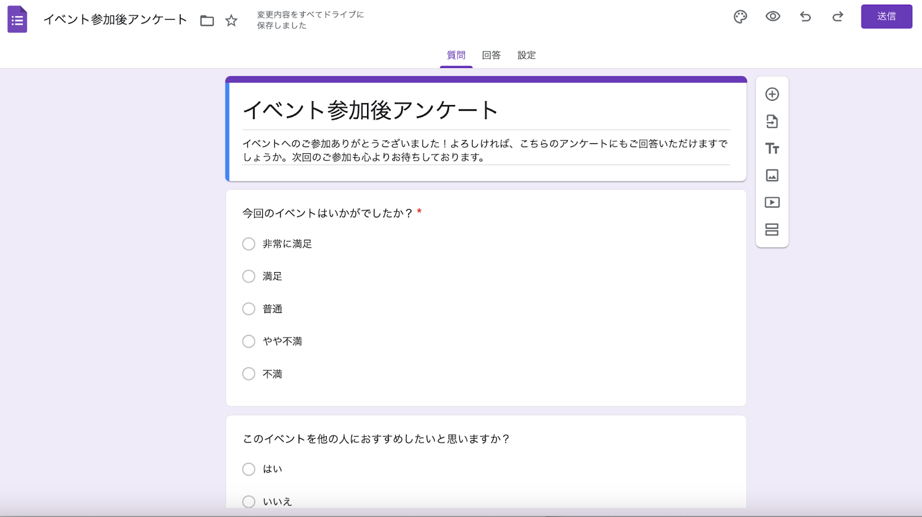Click the undo arrow icon

806,17
